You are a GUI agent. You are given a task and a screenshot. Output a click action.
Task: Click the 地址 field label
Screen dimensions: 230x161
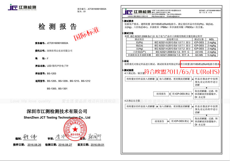coord(40,58)
